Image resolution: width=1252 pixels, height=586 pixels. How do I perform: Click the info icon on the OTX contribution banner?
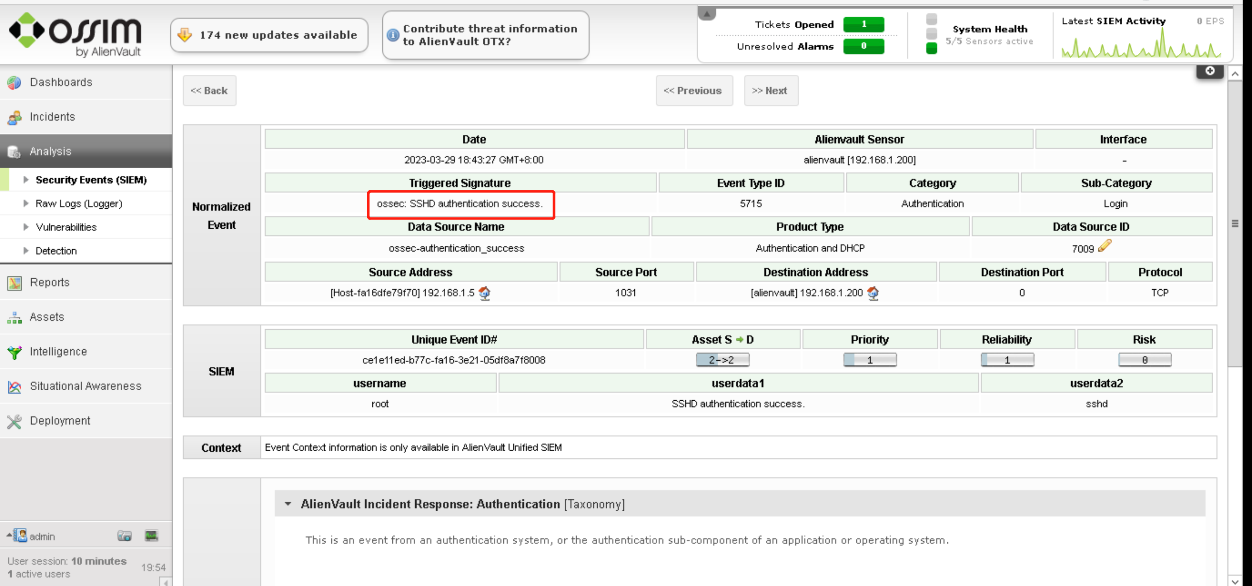(393, 35)
